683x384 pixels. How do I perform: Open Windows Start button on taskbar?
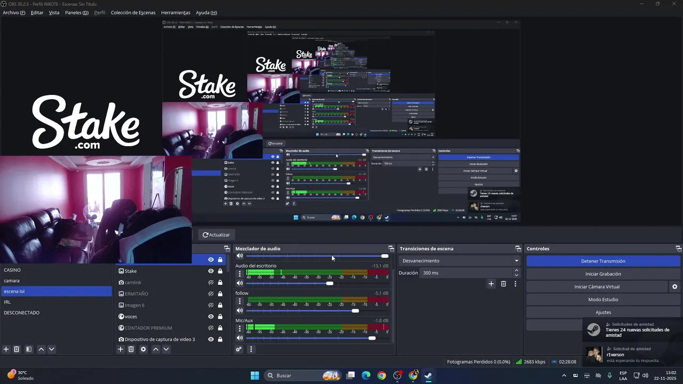click(255, 375)
